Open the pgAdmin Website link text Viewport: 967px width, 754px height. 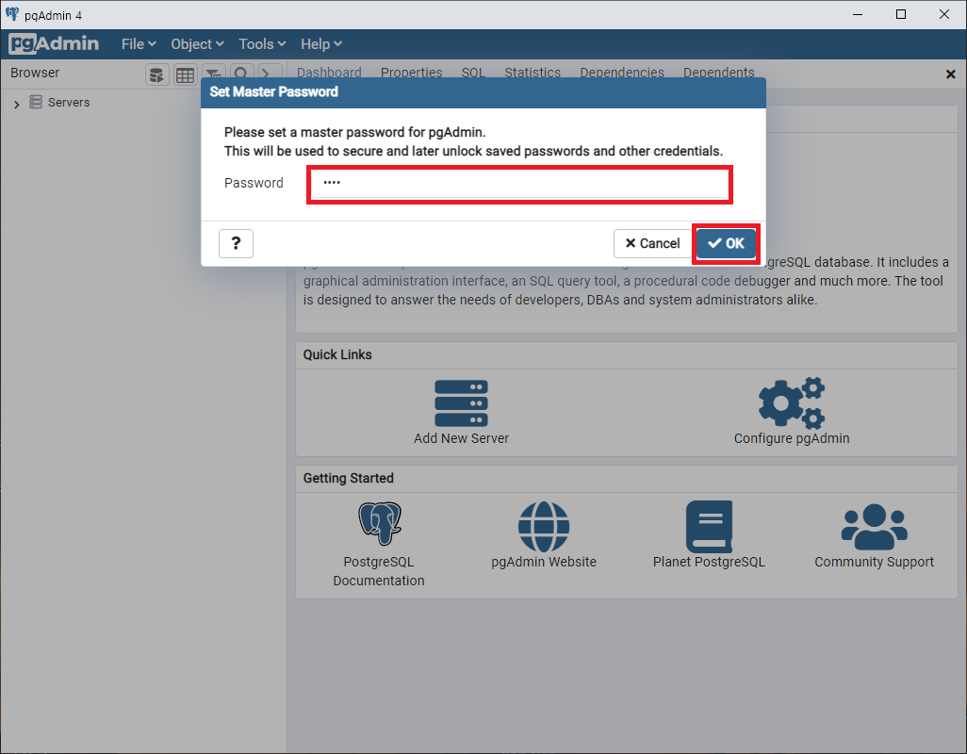[x=543, y=563]
